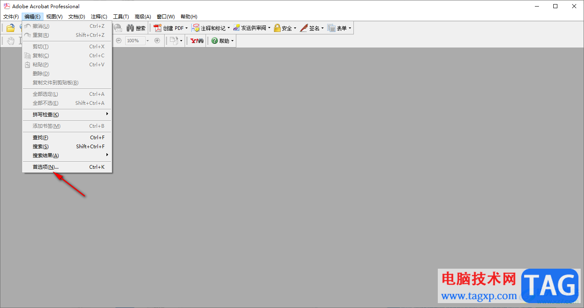Open the Security (安全) dropdown arrow

pos(295,28)
